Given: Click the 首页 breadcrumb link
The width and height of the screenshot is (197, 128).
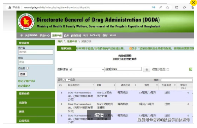Looking at the screenshot, I should click(60, 41).
